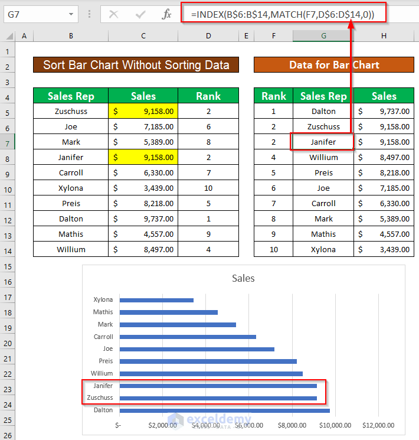This screenshot has width=419, height=440.
Task: Select column G header
Action: click(323, 36)
